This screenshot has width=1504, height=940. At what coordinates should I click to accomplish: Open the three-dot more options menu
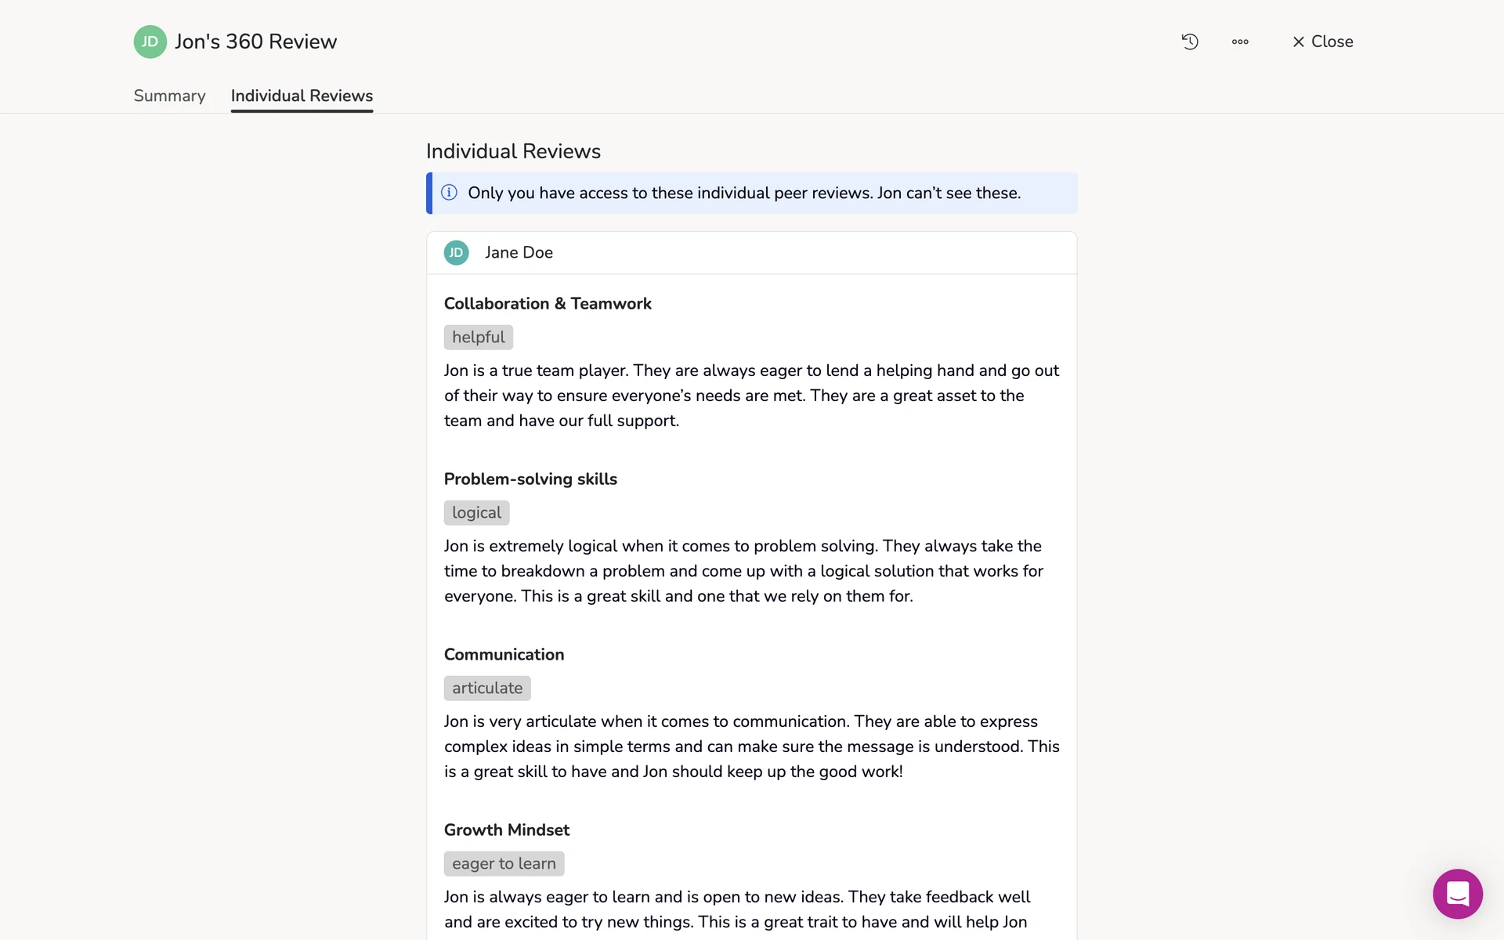pyautogui.click(x=1239, y=42)
